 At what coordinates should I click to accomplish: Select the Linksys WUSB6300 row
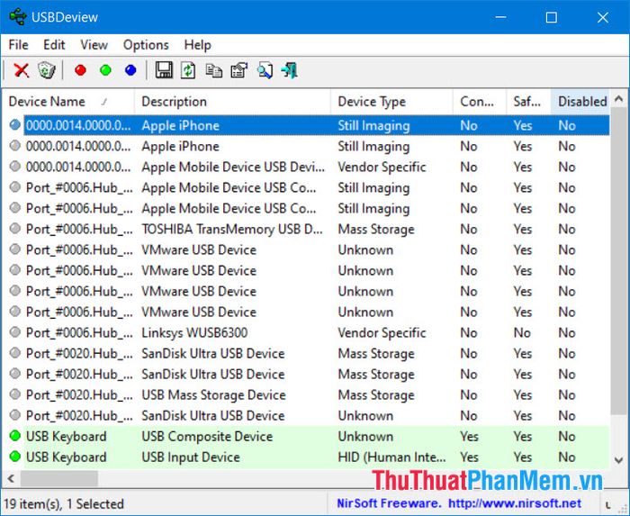tap(306, 332)
